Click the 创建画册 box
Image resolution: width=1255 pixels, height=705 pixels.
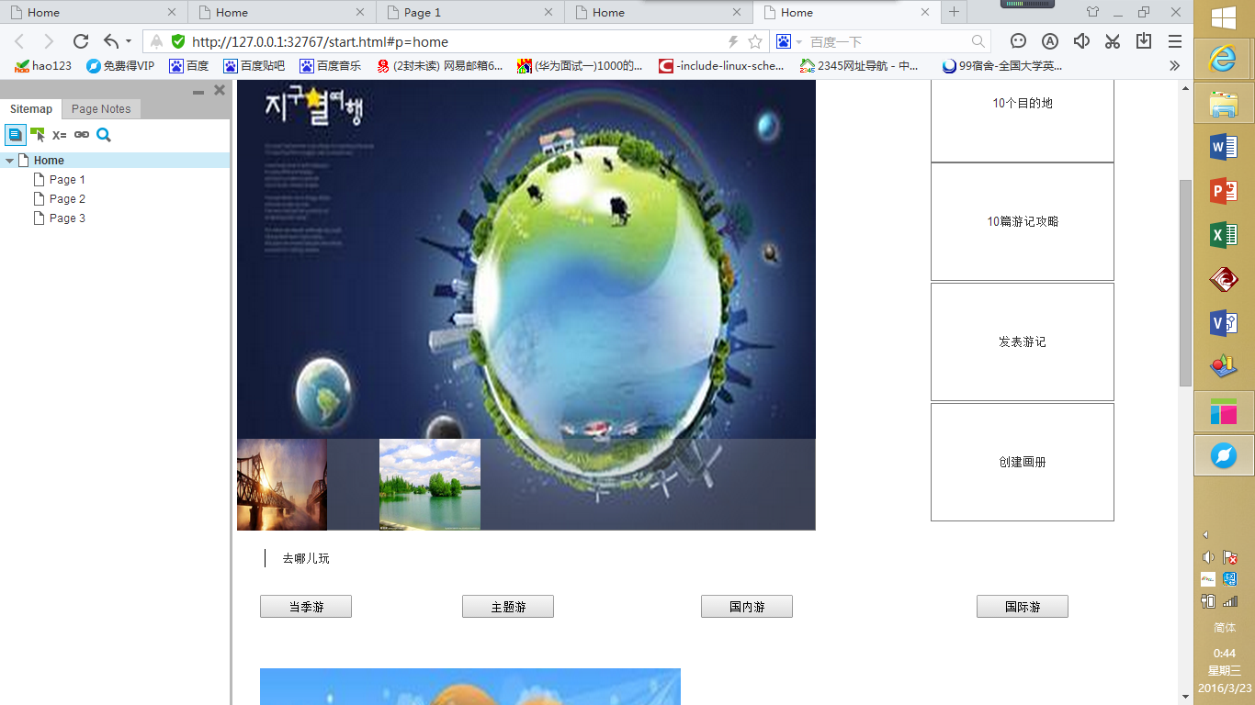1023,462
